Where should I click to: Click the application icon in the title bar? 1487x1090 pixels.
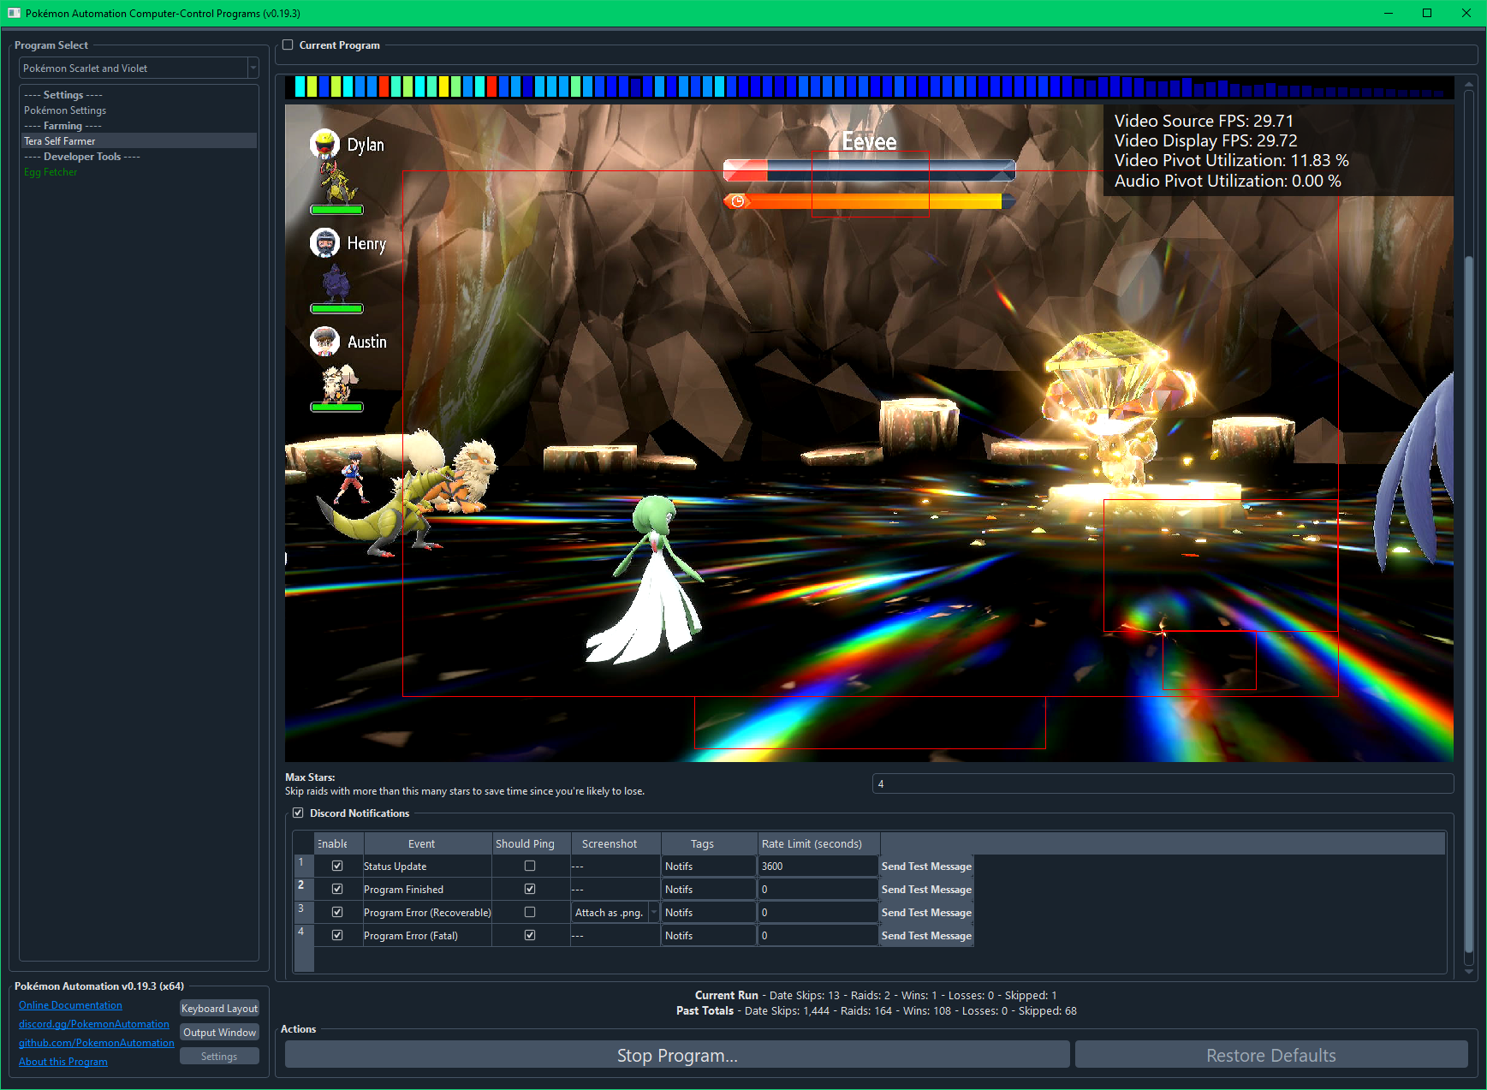tap(14, 13)
